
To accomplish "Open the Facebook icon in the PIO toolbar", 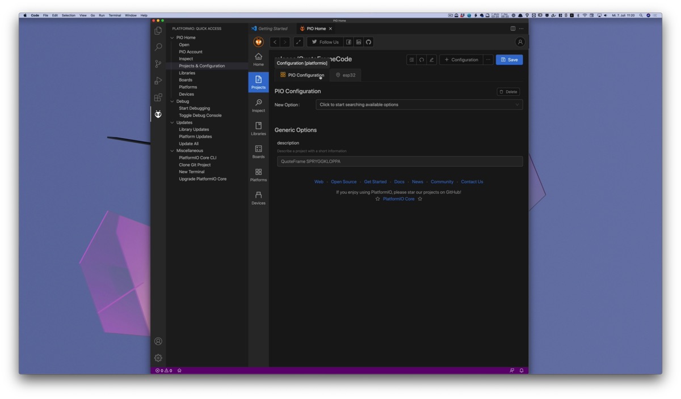I will tap(348, 42).
